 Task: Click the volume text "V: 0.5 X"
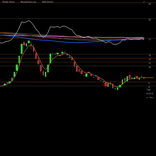[x=150, y=94]
